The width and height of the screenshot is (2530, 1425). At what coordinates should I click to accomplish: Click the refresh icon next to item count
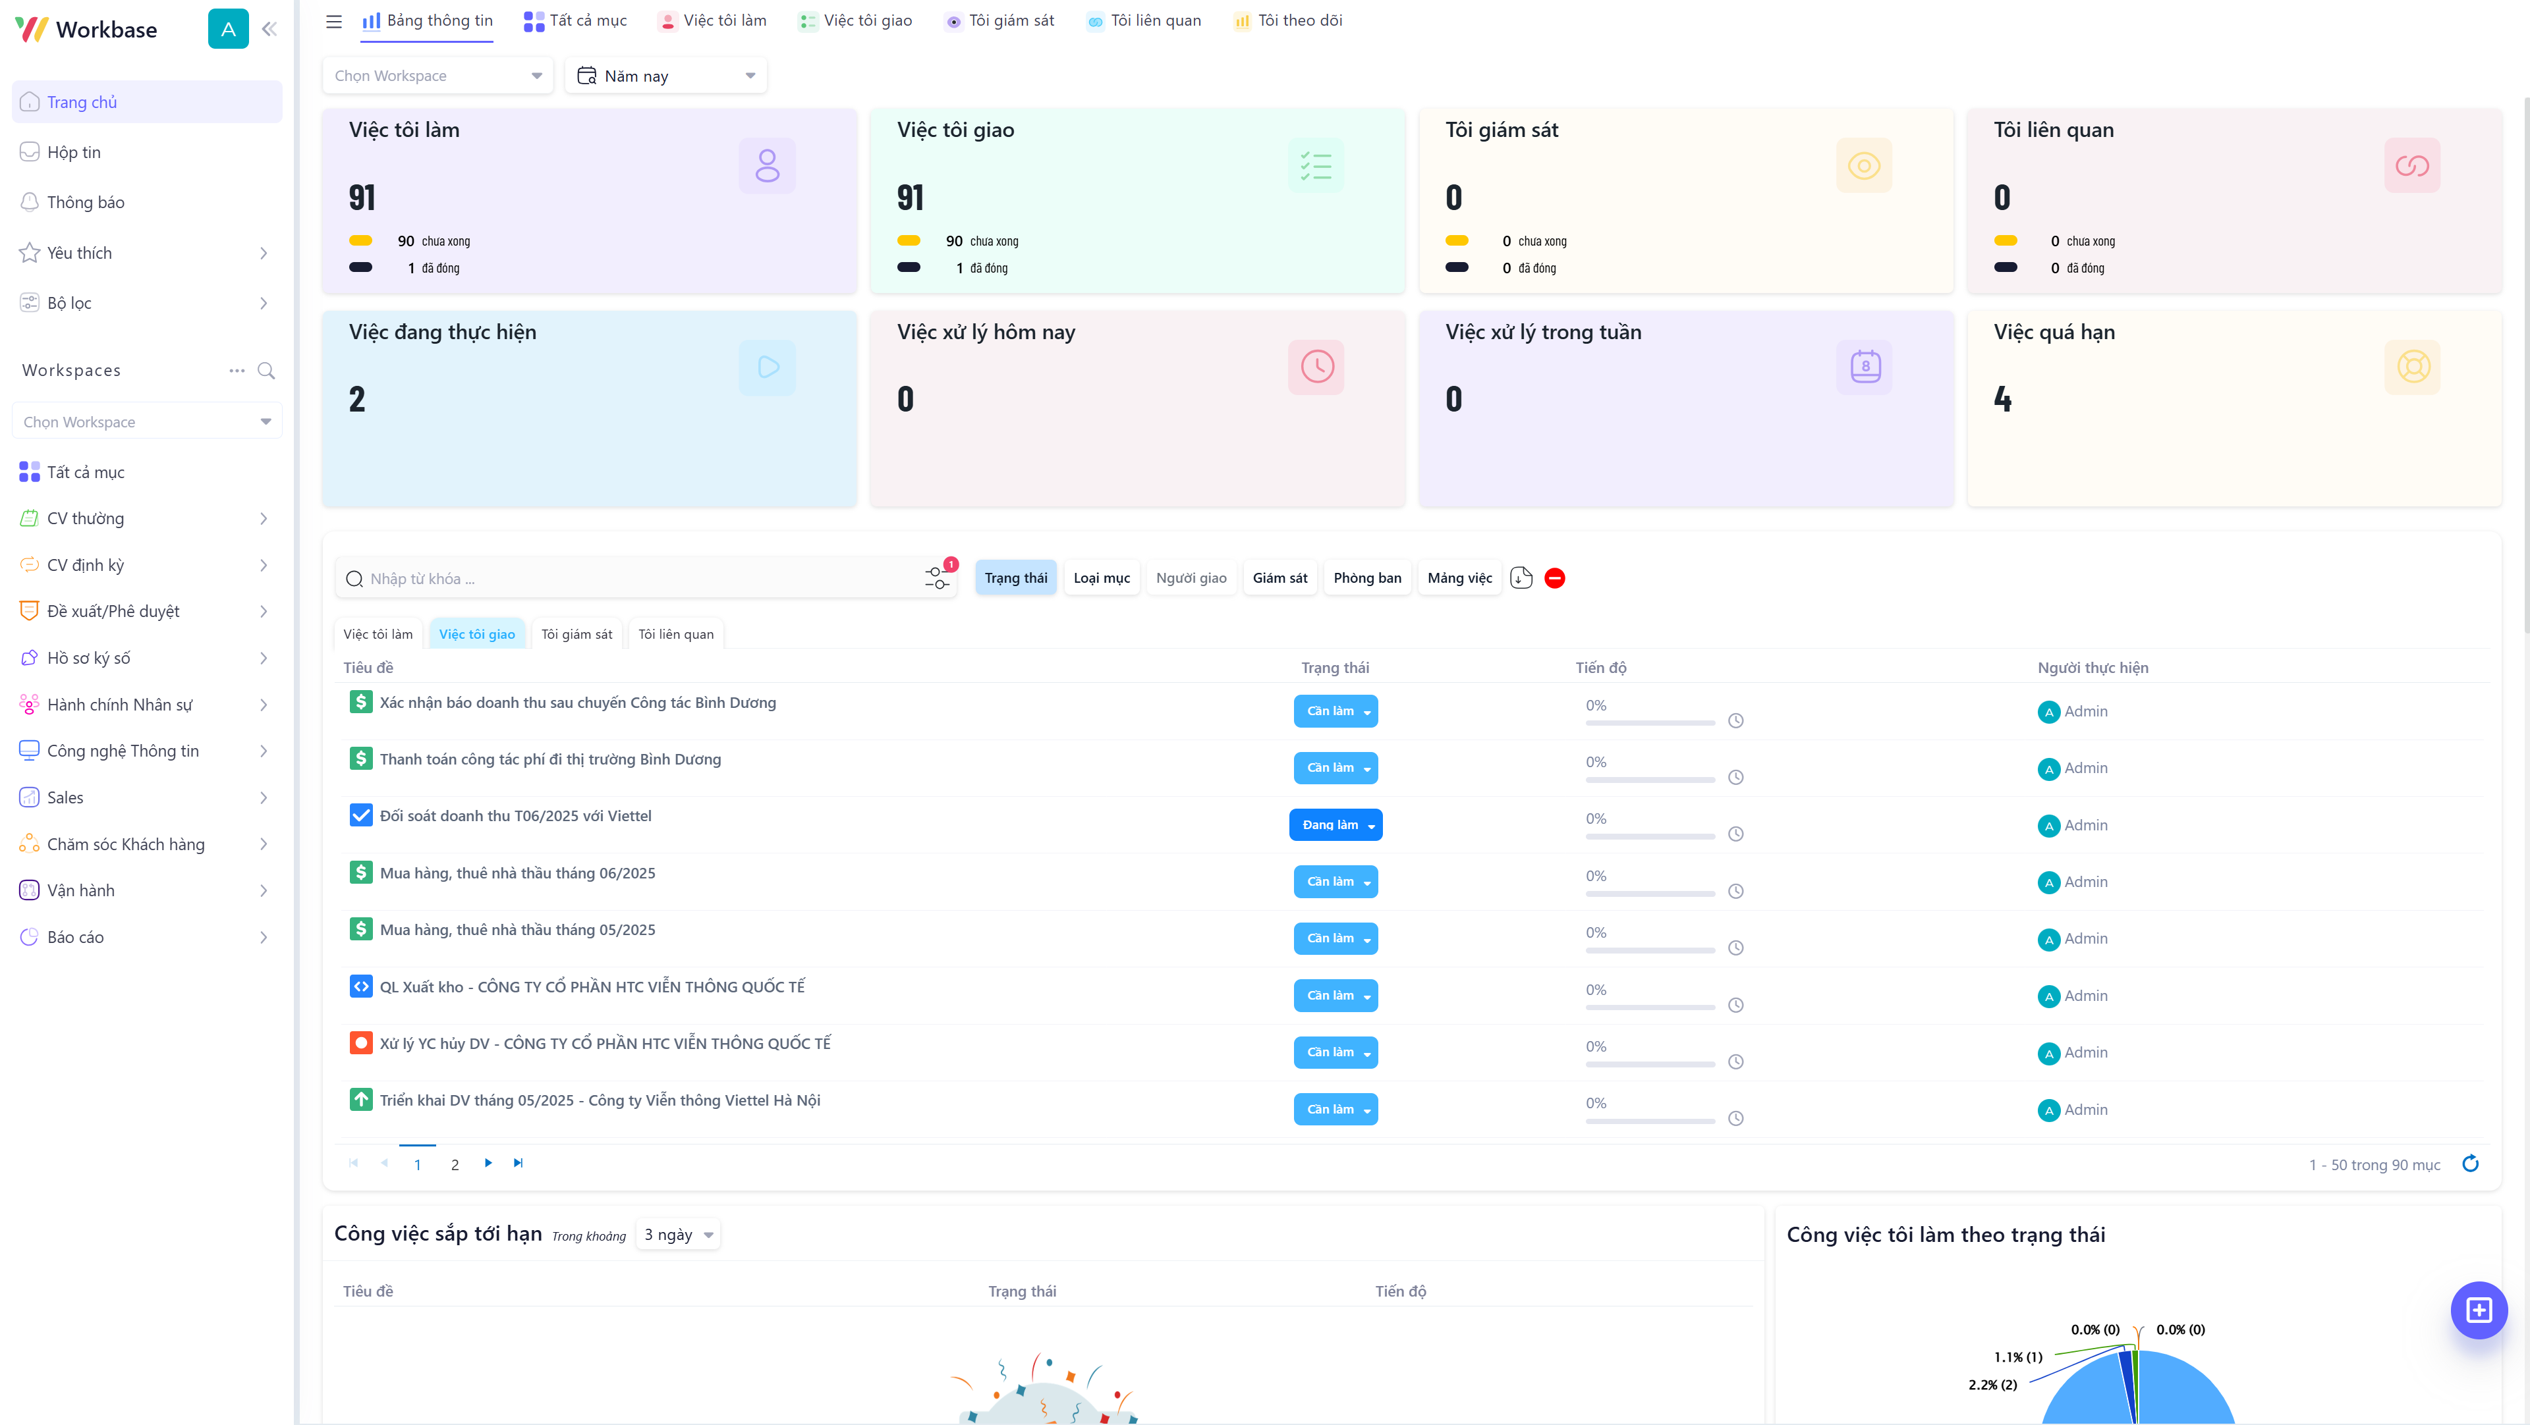pyautogui.click(x=2470, y=1164)
